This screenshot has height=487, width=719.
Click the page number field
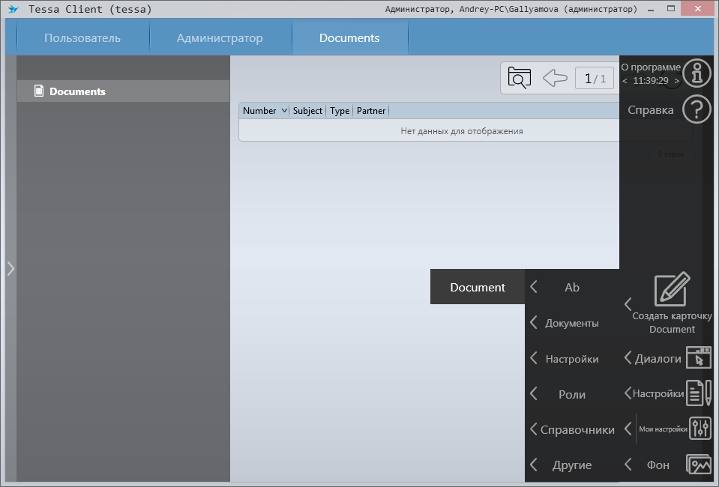click(595, 79)
